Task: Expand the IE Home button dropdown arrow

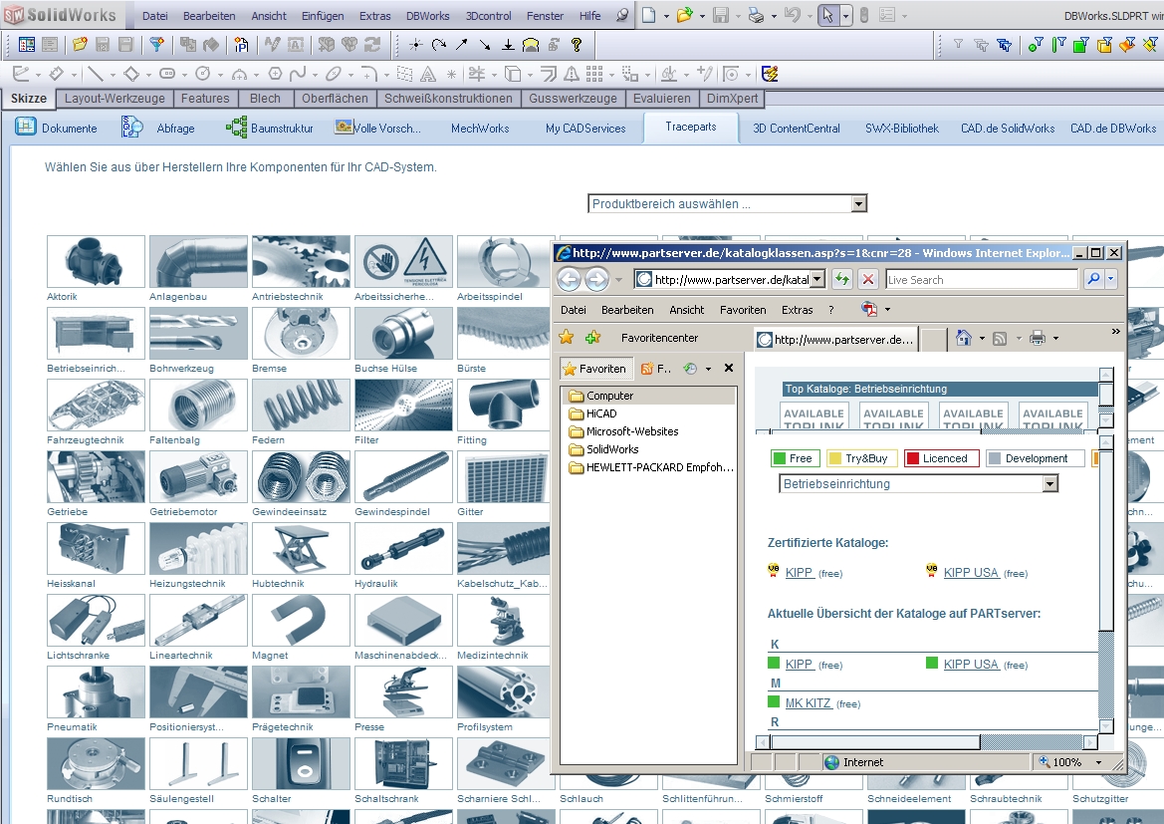Action: click(x=982, y=339)
